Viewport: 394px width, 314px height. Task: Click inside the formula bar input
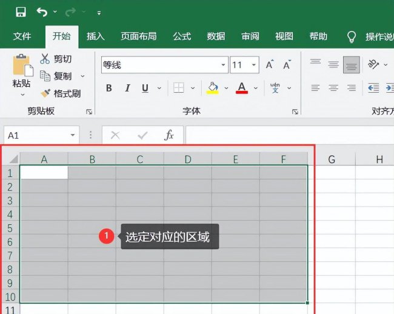(290, 135)
